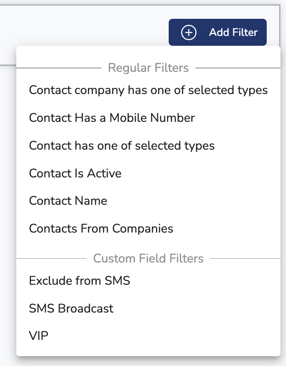The height and width of the screenshot is (366, 286).
Task: Click the divider line left of Regular Filters
Action: [x=58, y=68]
